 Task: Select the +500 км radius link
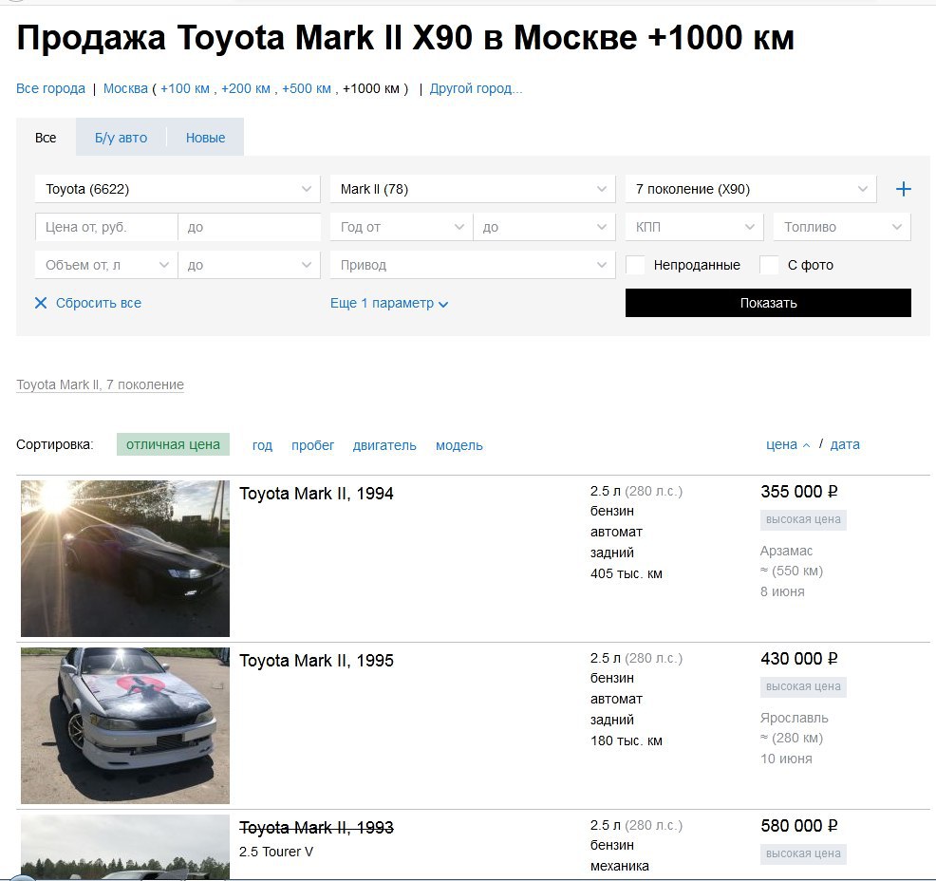click(x=307, y=89)
